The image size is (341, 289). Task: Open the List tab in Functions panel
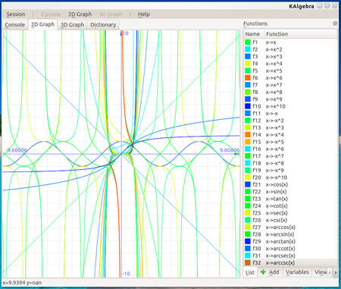click(x=250, y=272)
